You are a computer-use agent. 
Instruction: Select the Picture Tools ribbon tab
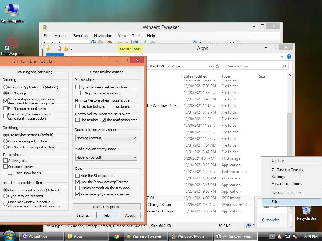tap(130, 49)
